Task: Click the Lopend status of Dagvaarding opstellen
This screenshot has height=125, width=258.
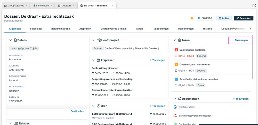Action: click(201, 56)
